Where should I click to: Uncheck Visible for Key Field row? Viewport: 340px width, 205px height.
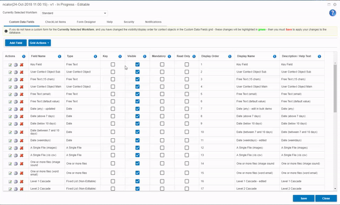click(138, 65)
